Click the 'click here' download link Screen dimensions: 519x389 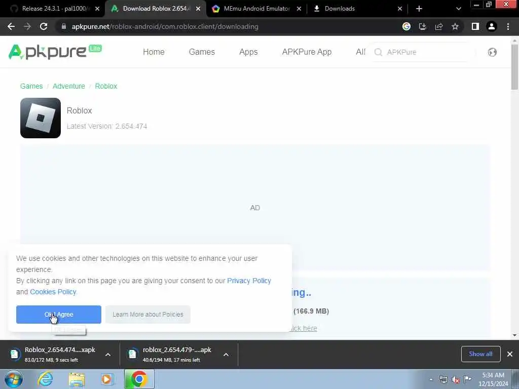pyautogui.click(x=304, y=328)
